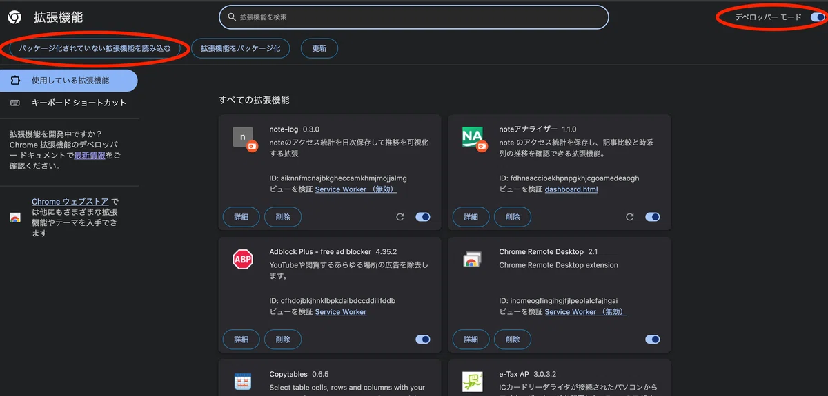Click the 拡張機能を検索 search field
The image size is (828, 396).
[x=414, y=17]
